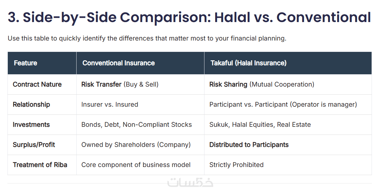Click the Contract Nature row label
Screen dimensions: 381x191
[37, 84]
